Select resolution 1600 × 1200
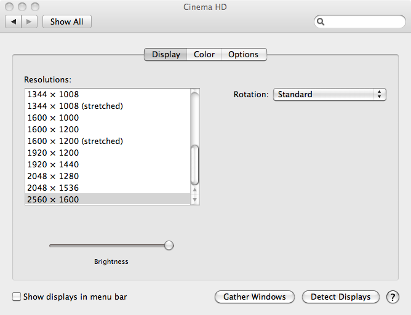 coord(108,129)
